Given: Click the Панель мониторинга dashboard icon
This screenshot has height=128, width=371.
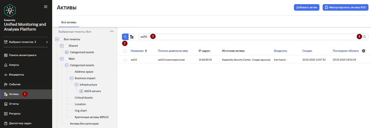Looking at the screenshot, I should [x=6, y=55].
